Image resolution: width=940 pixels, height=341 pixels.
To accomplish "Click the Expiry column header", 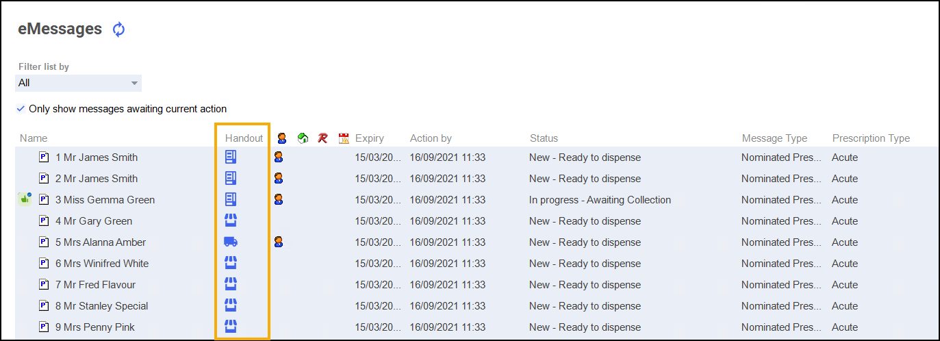I will [x=370, y=138].
